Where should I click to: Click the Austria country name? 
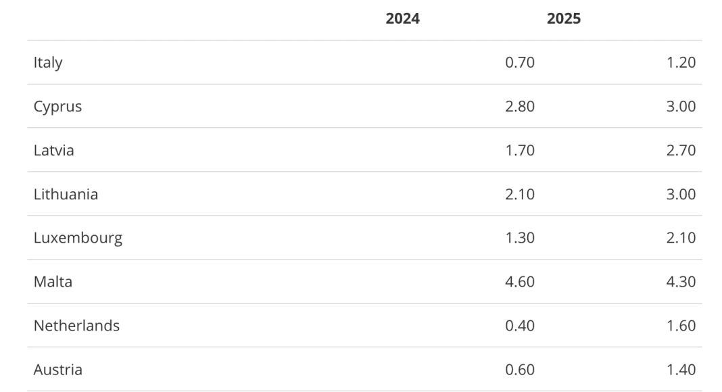[x=58, y=370]
